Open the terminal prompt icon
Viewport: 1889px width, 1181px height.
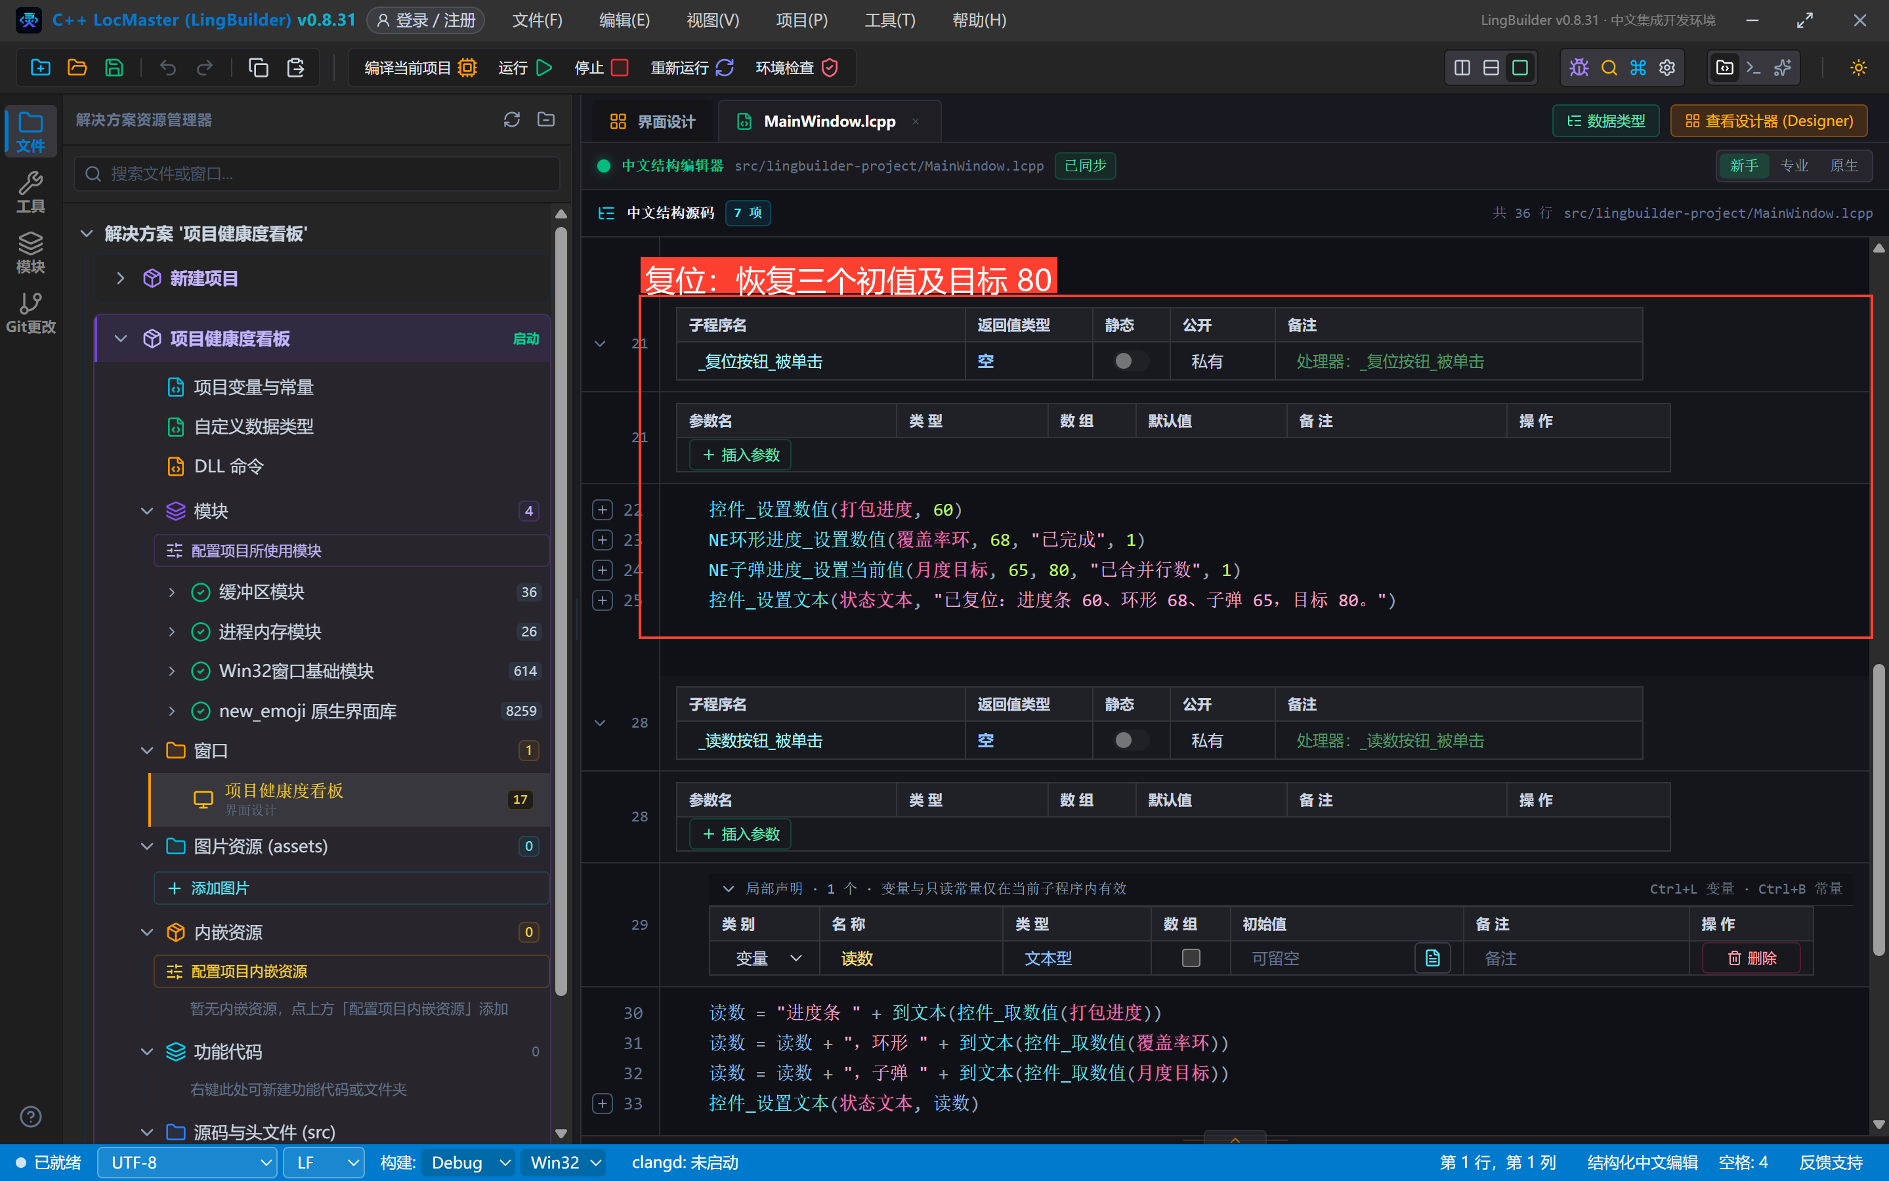1754,68
